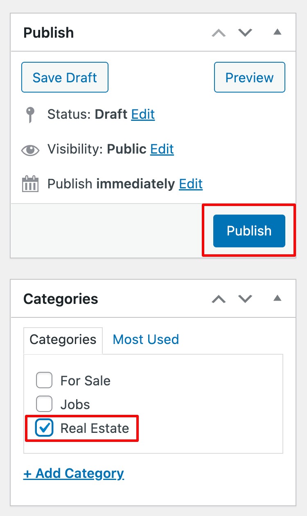Click the calendar icon near Publish immediately

pyautogui.click(x=29, y=183)
